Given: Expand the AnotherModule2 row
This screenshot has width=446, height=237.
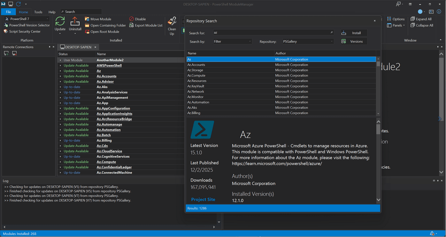Looking at the screenshot, I should pos(60,60).
